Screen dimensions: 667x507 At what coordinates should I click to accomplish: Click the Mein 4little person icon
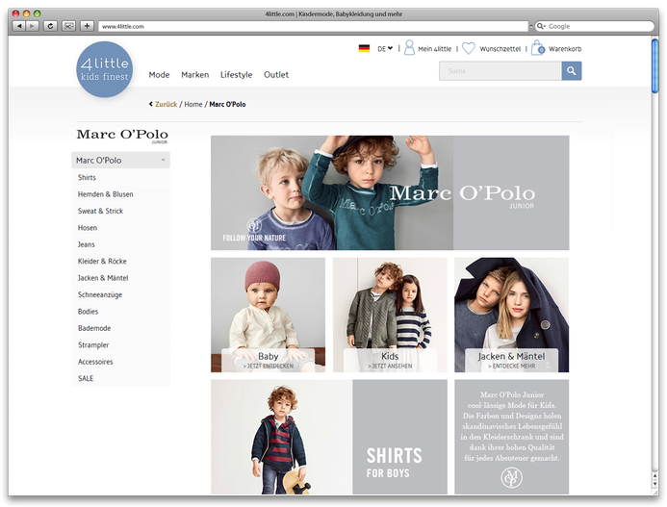[x=409, y=48]
